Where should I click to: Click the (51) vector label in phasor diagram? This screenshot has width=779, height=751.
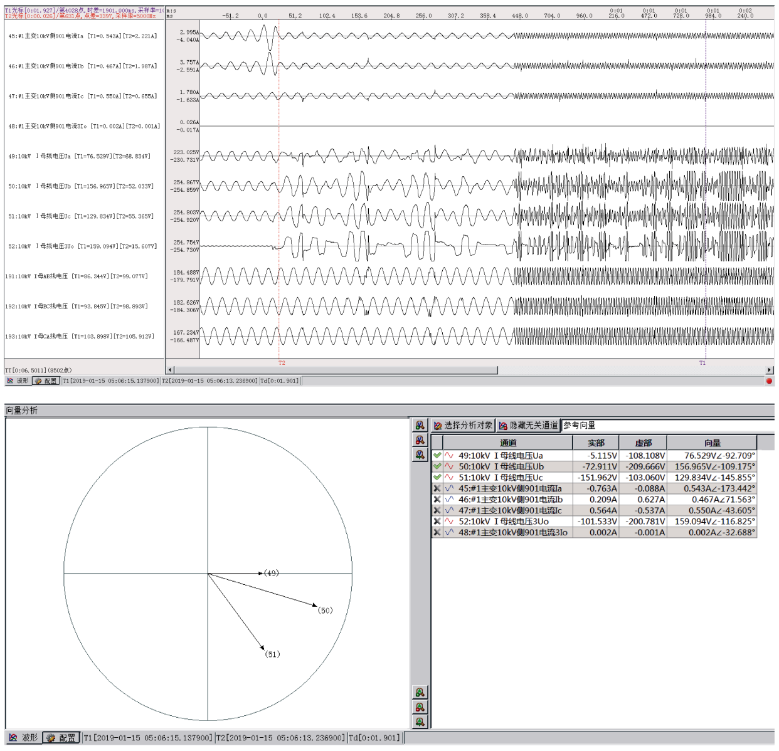coord(272,654)
